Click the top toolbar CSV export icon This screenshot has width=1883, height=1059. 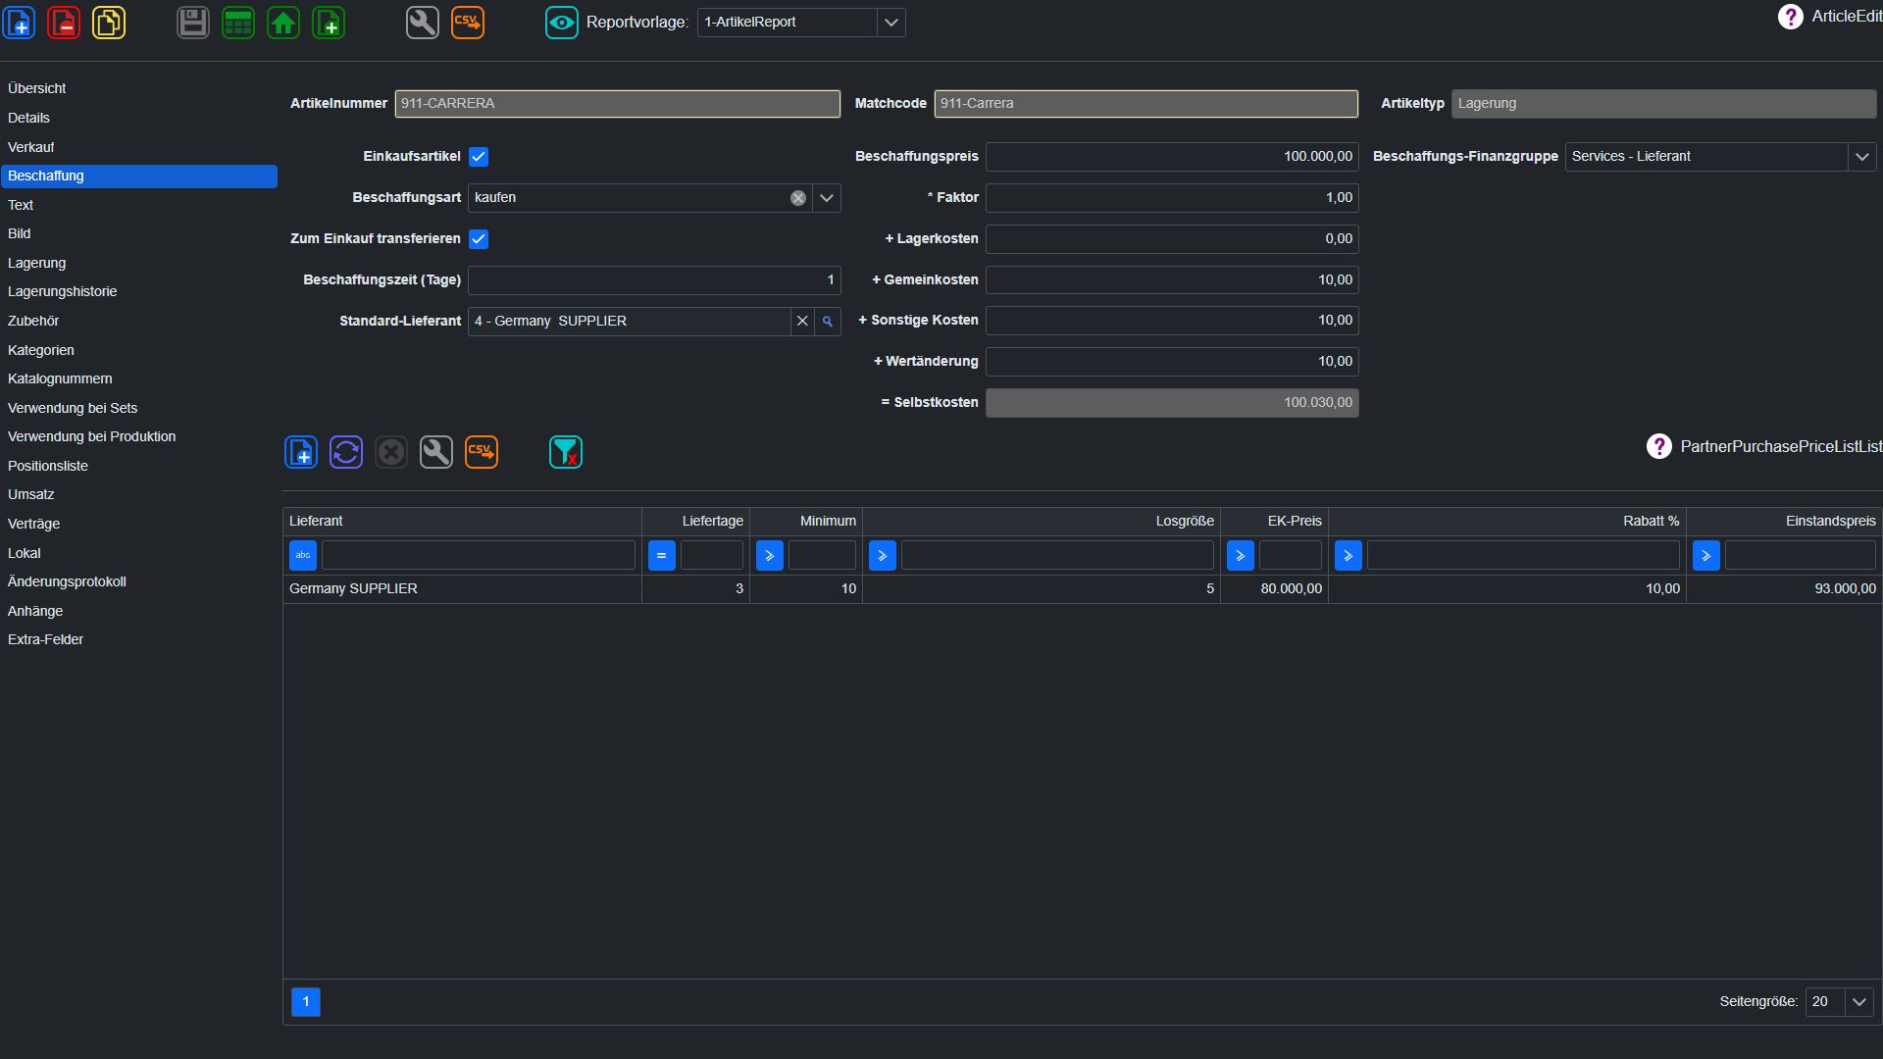pyautogui.click(x=468, y=23)
